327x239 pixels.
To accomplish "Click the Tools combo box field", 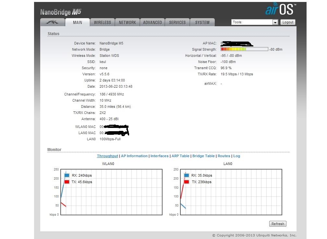I will pyautogui.click(x=255, y=22).
